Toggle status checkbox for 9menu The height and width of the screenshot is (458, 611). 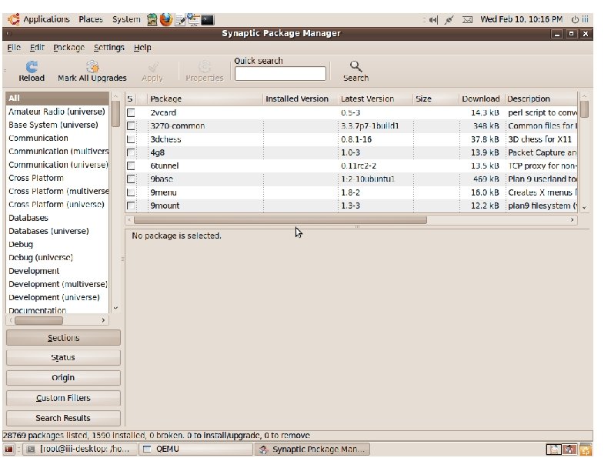[x=131, y=192]
